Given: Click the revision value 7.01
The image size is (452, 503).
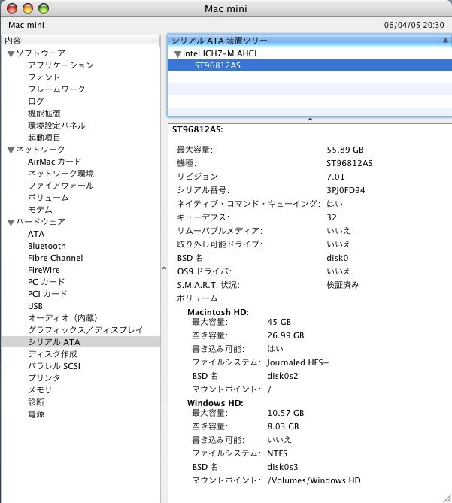Looking at the screenshot, I should coord(335,177).
